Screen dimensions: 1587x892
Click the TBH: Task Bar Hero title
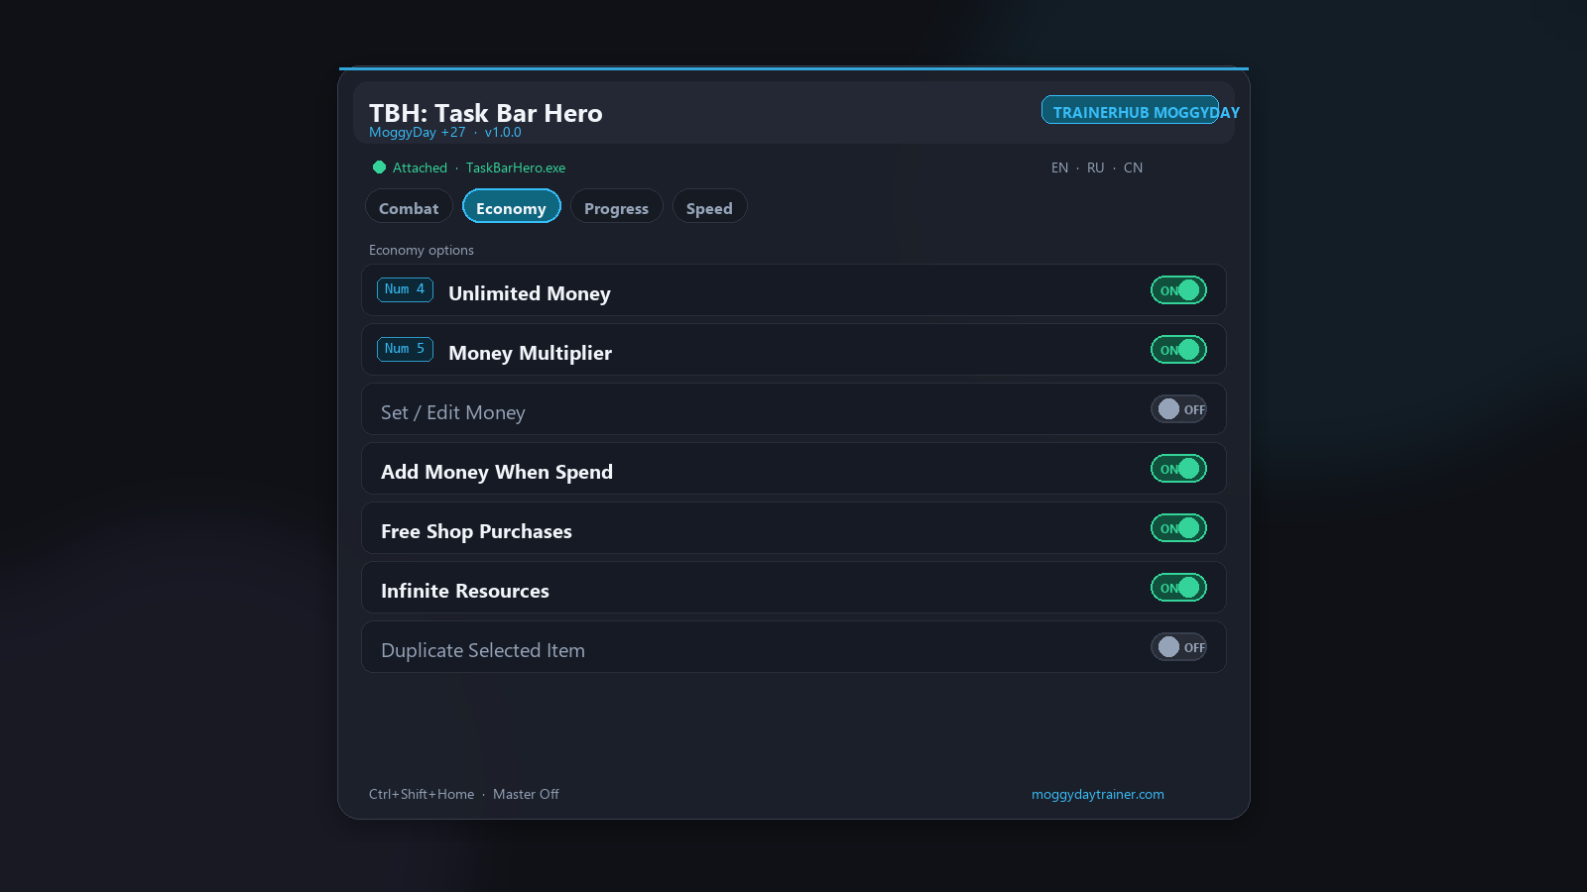tap(486, 113)
